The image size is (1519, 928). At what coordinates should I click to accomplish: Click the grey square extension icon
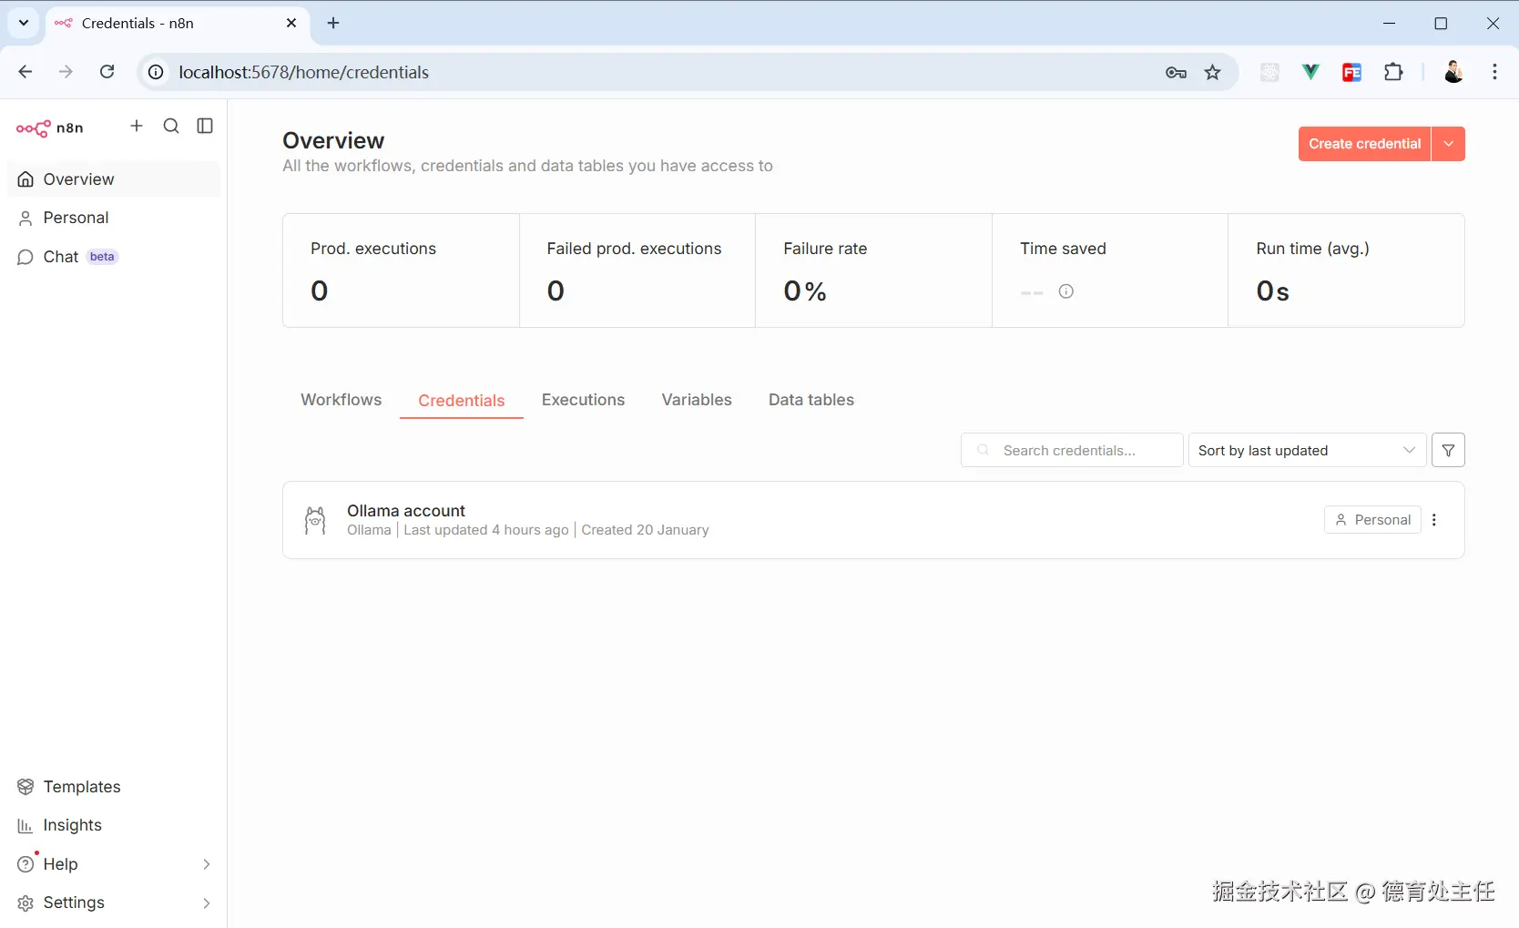pyautogui.click(x=1269, y=73)
